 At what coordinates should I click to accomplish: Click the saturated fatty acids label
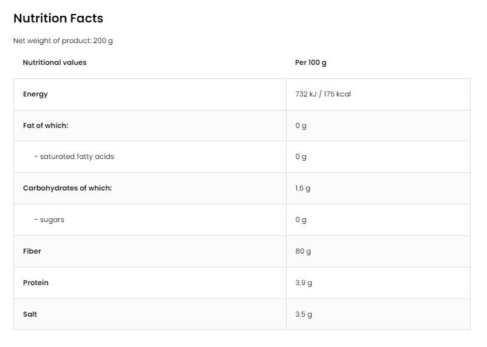[x=74, y=157]
